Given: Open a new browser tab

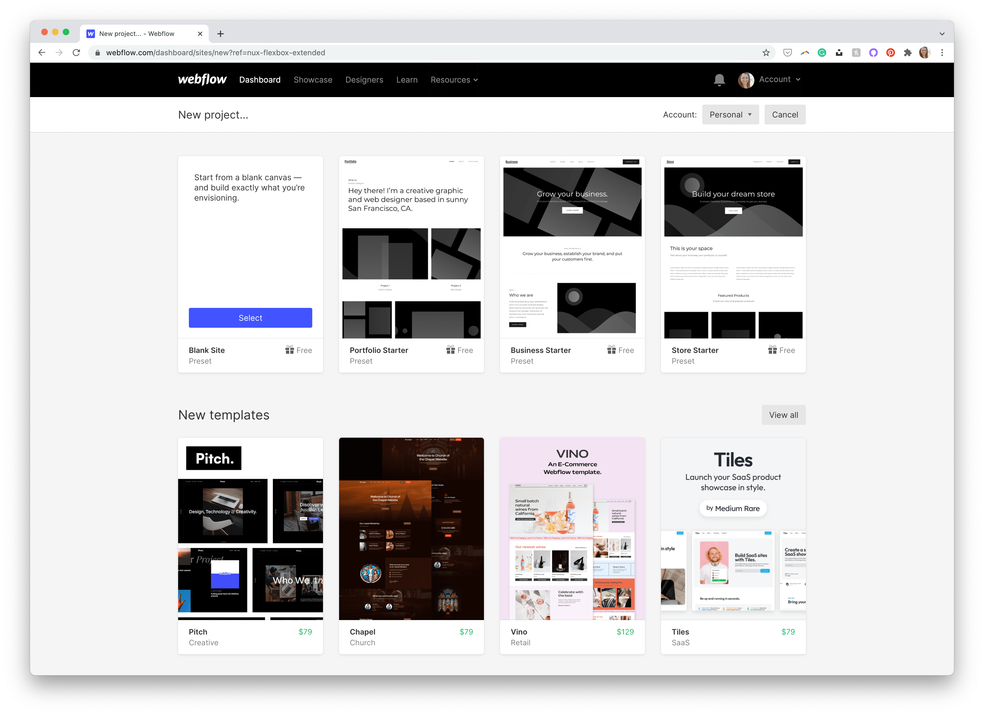Looking at the screenshot, I should coord(221,34).
